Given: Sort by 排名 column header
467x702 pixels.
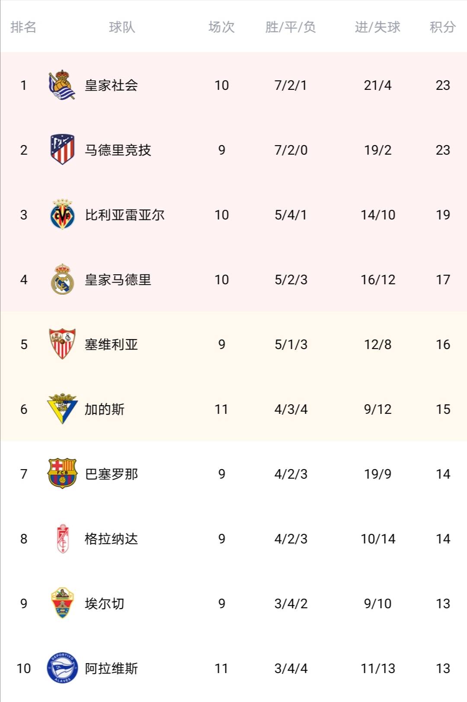Looking at the screenshot, I should click(23, 27).
